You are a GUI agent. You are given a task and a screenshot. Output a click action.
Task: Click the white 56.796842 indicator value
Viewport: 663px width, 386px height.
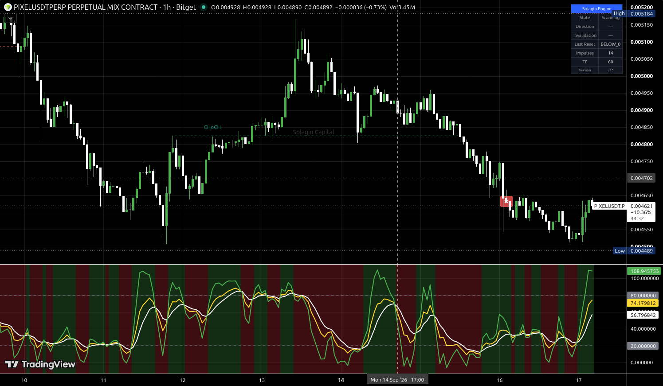(x=643, y=315)
